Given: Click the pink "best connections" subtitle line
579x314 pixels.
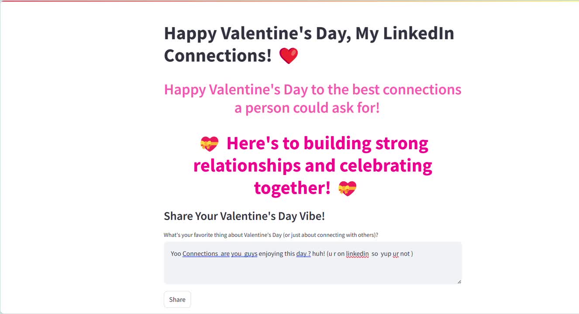Looking at the screenshot, I should coord(312,89).
